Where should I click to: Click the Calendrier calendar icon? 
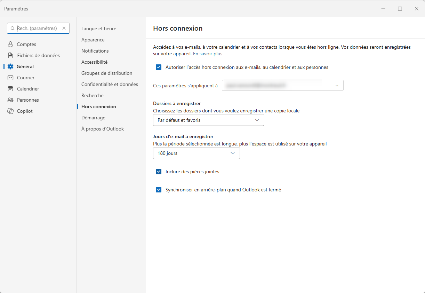click(10, 89)
